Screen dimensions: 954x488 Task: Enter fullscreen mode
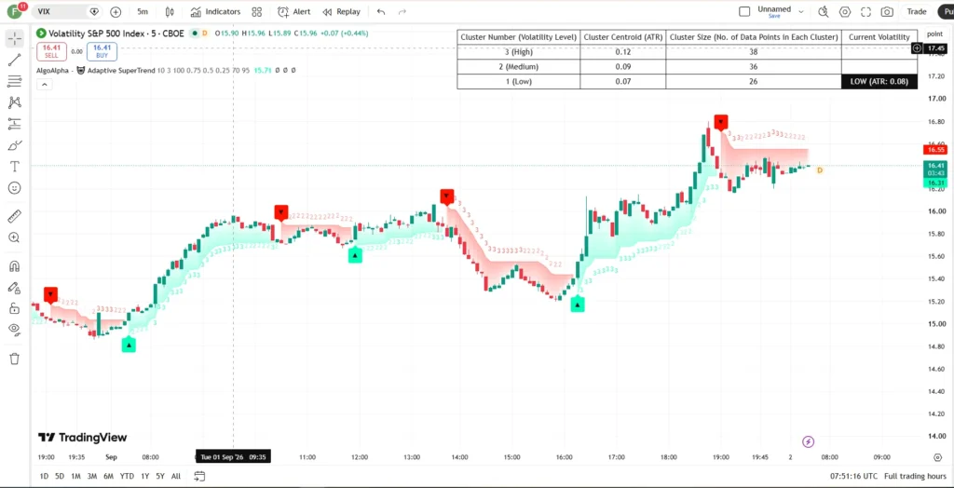(865, 11)
